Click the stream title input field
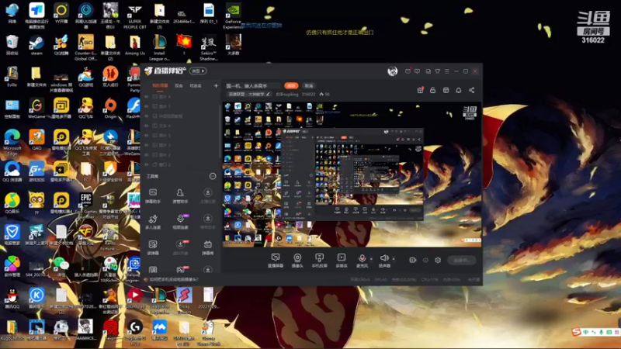 click(253, 85)
